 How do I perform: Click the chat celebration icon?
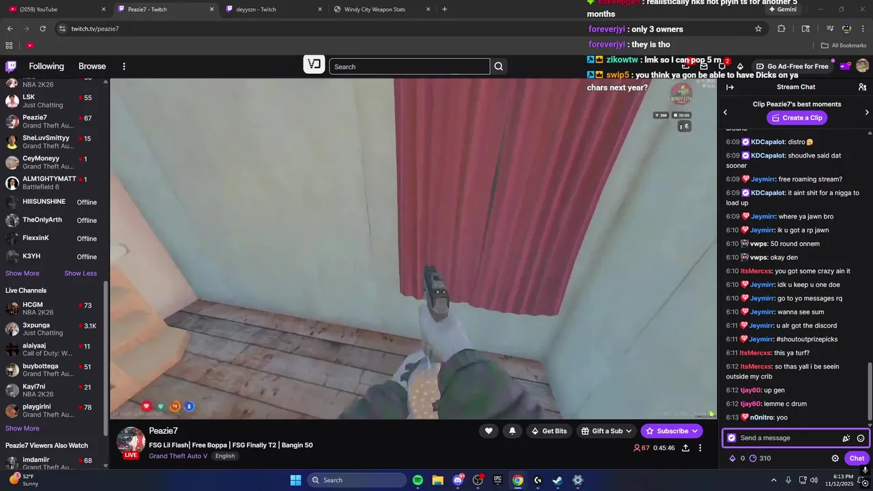[846, 438]
